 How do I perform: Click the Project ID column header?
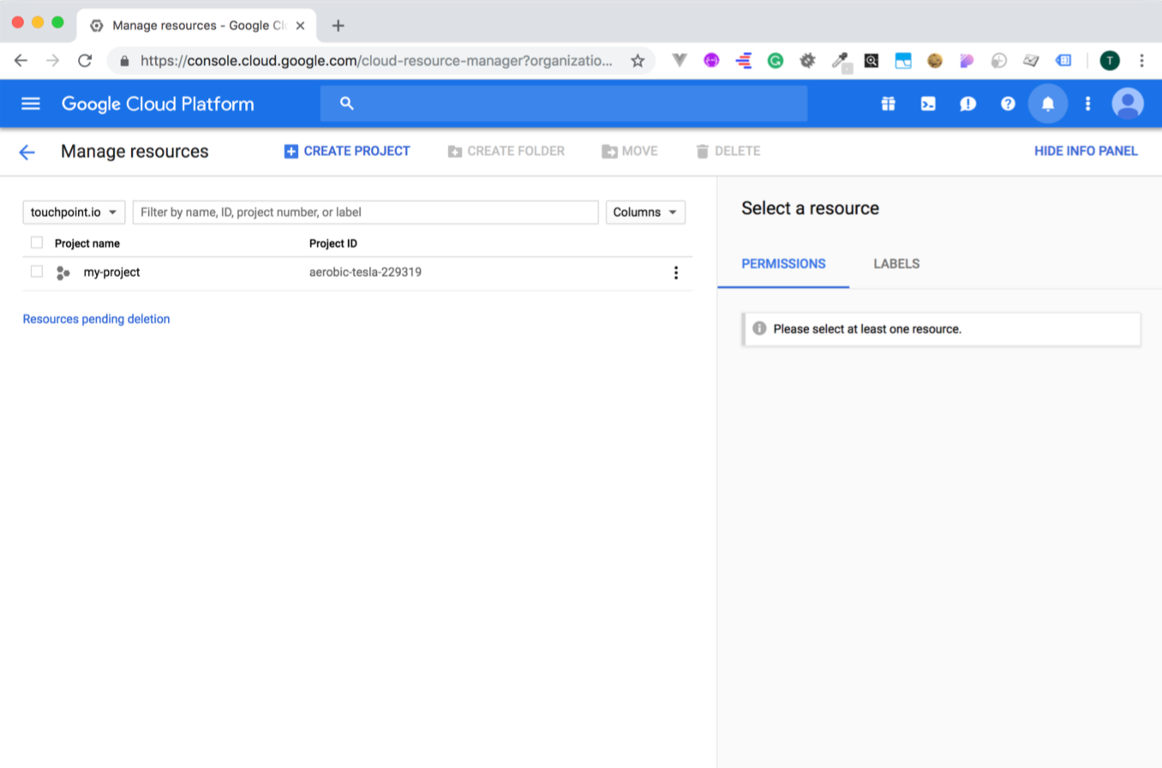click(333, 243)
